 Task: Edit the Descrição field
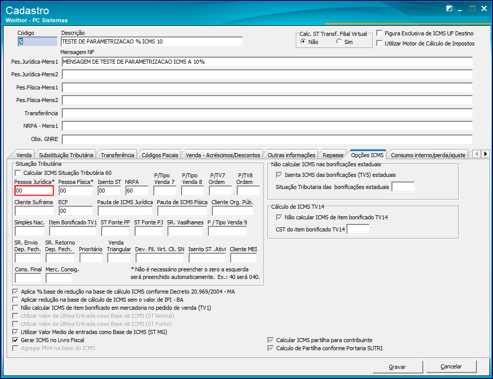pyautogui.click(x=152, y=41)
